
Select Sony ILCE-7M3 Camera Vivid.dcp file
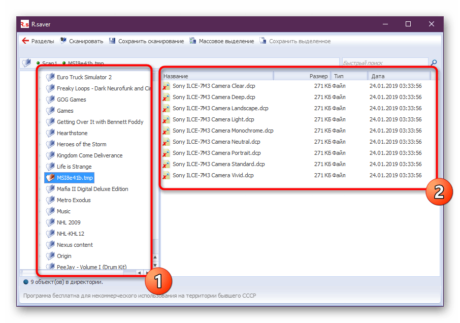(213, 175)
